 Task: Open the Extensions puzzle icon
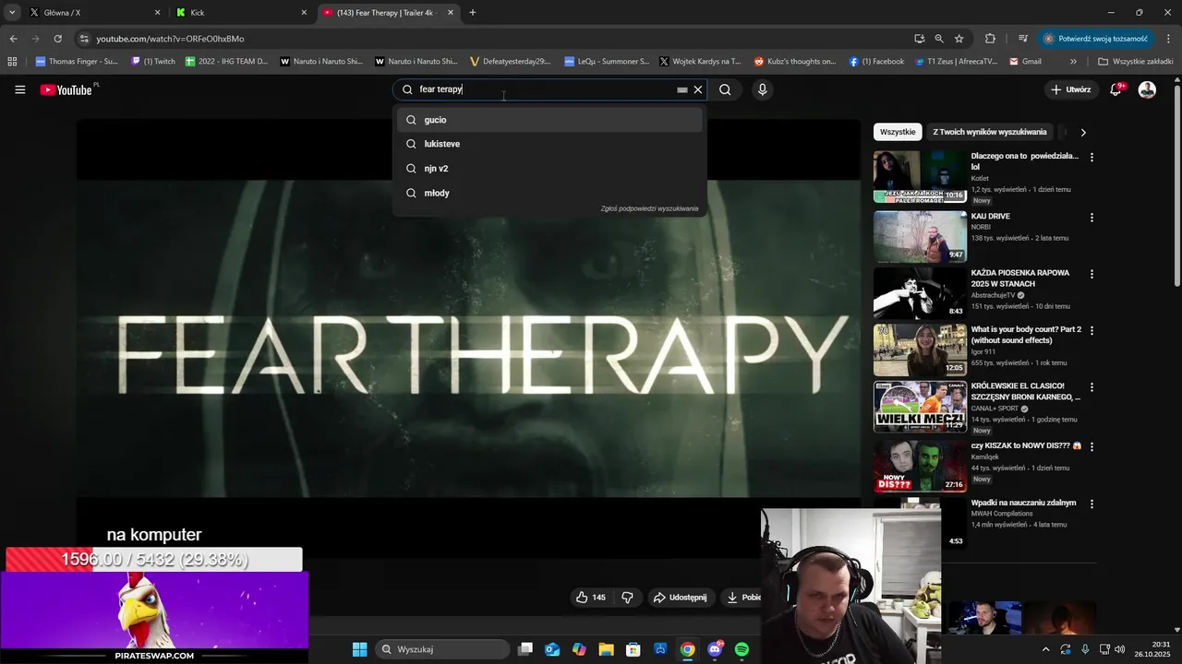click(990, 39)
